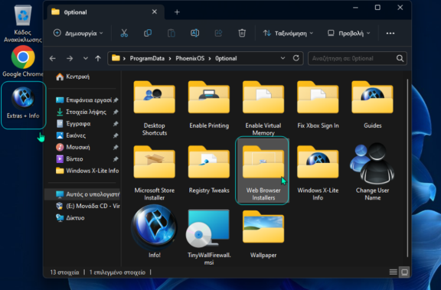The width and height of the screenshot is (441, 290).
Task: Switch to large icons view in status bar
Action: [404, 272]
